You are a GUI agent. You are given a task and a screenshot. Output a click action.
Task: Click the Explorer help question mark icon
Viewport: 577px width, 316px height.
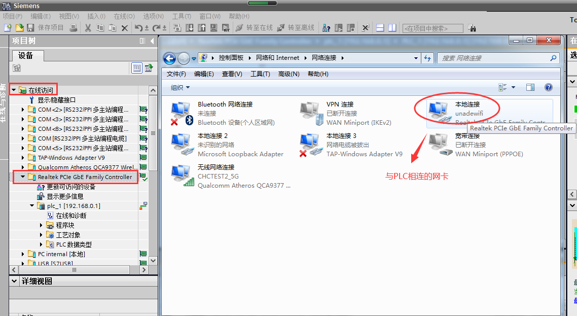[548, 87]
